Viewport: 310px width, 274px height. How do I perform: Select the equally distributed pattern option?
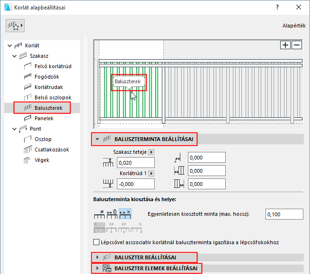[125, 214]
